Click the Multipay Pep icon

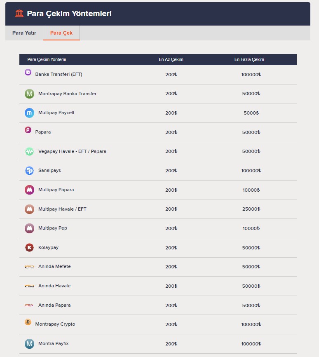pos(29,228)
